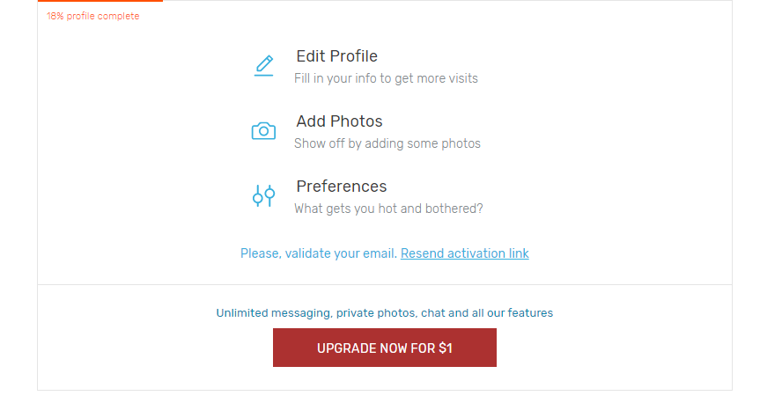Click "Fill in your info to get more visits"
The height and width of the screenshot is (403, 782).
386,78
